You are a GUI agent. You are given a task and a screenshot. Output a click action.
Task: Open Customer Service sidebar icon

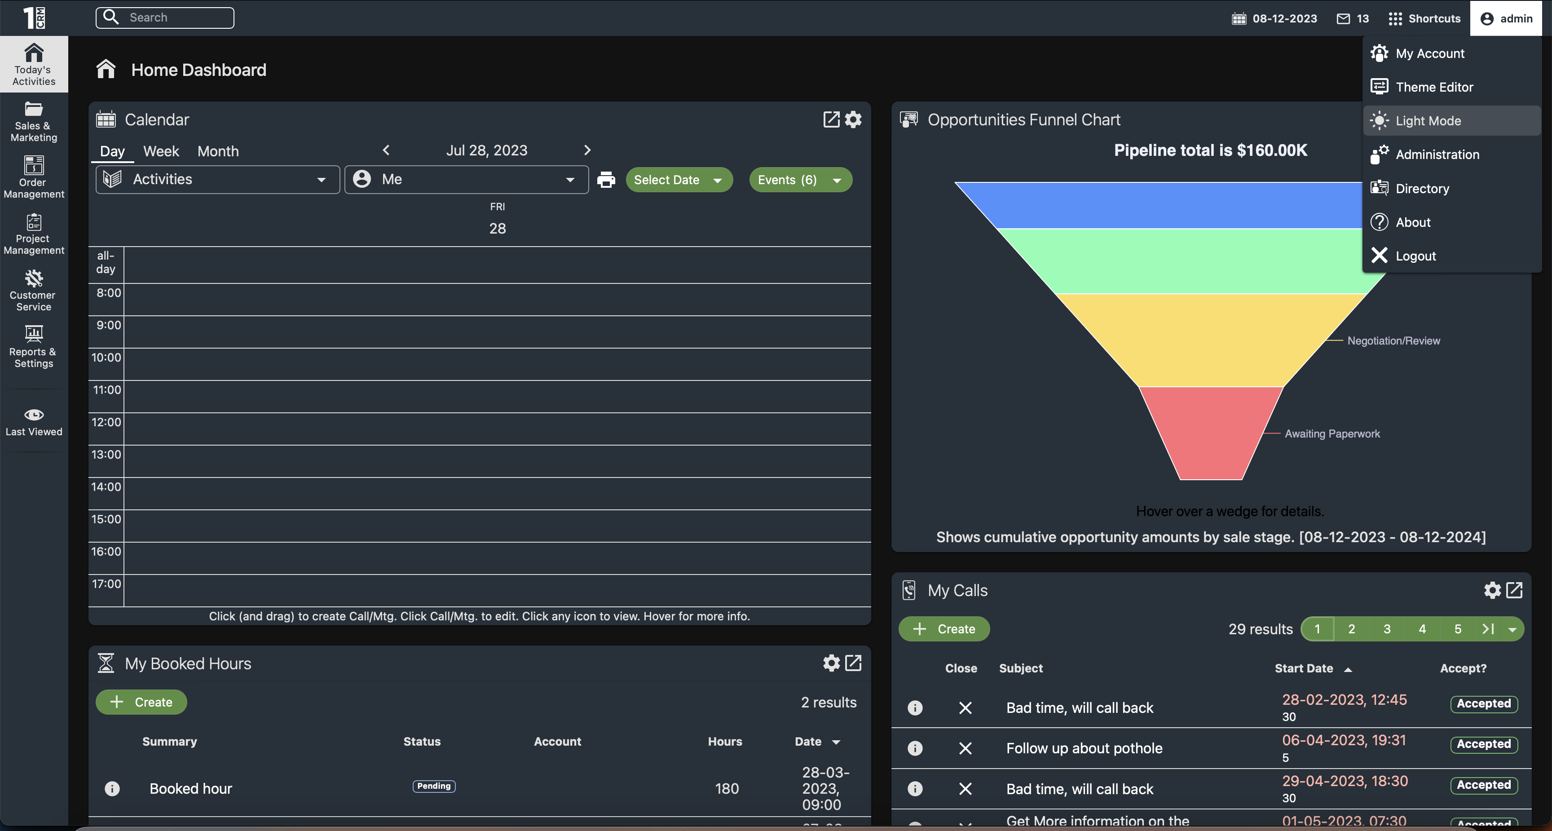point(34,291)
